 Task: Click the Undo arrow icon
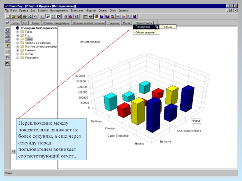[35, 17]
